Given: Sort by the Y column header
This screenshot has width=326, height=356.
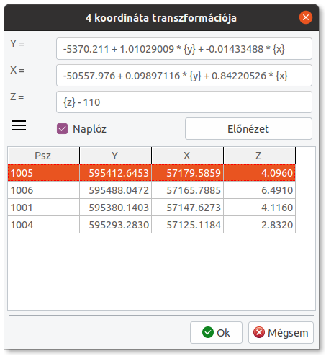Looking at the screenshot, I should coord(115,156).
